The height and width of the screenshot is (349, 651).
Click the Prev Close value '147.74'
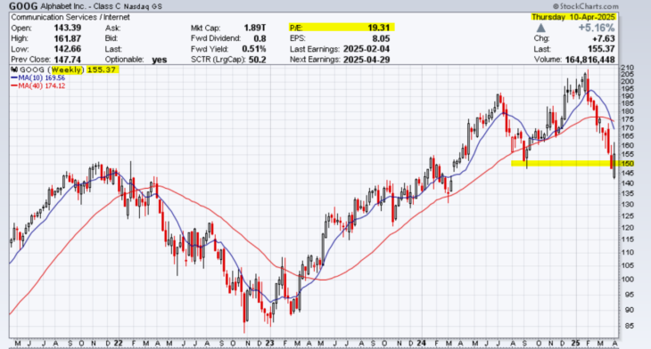pyautogui.click(x=67, y=60)
